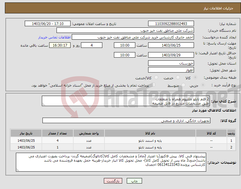The width and height of the screenshot is (241, 189).
Task: Click the announcement date field 1403/06/20 - 17:10
Action: 48,24
